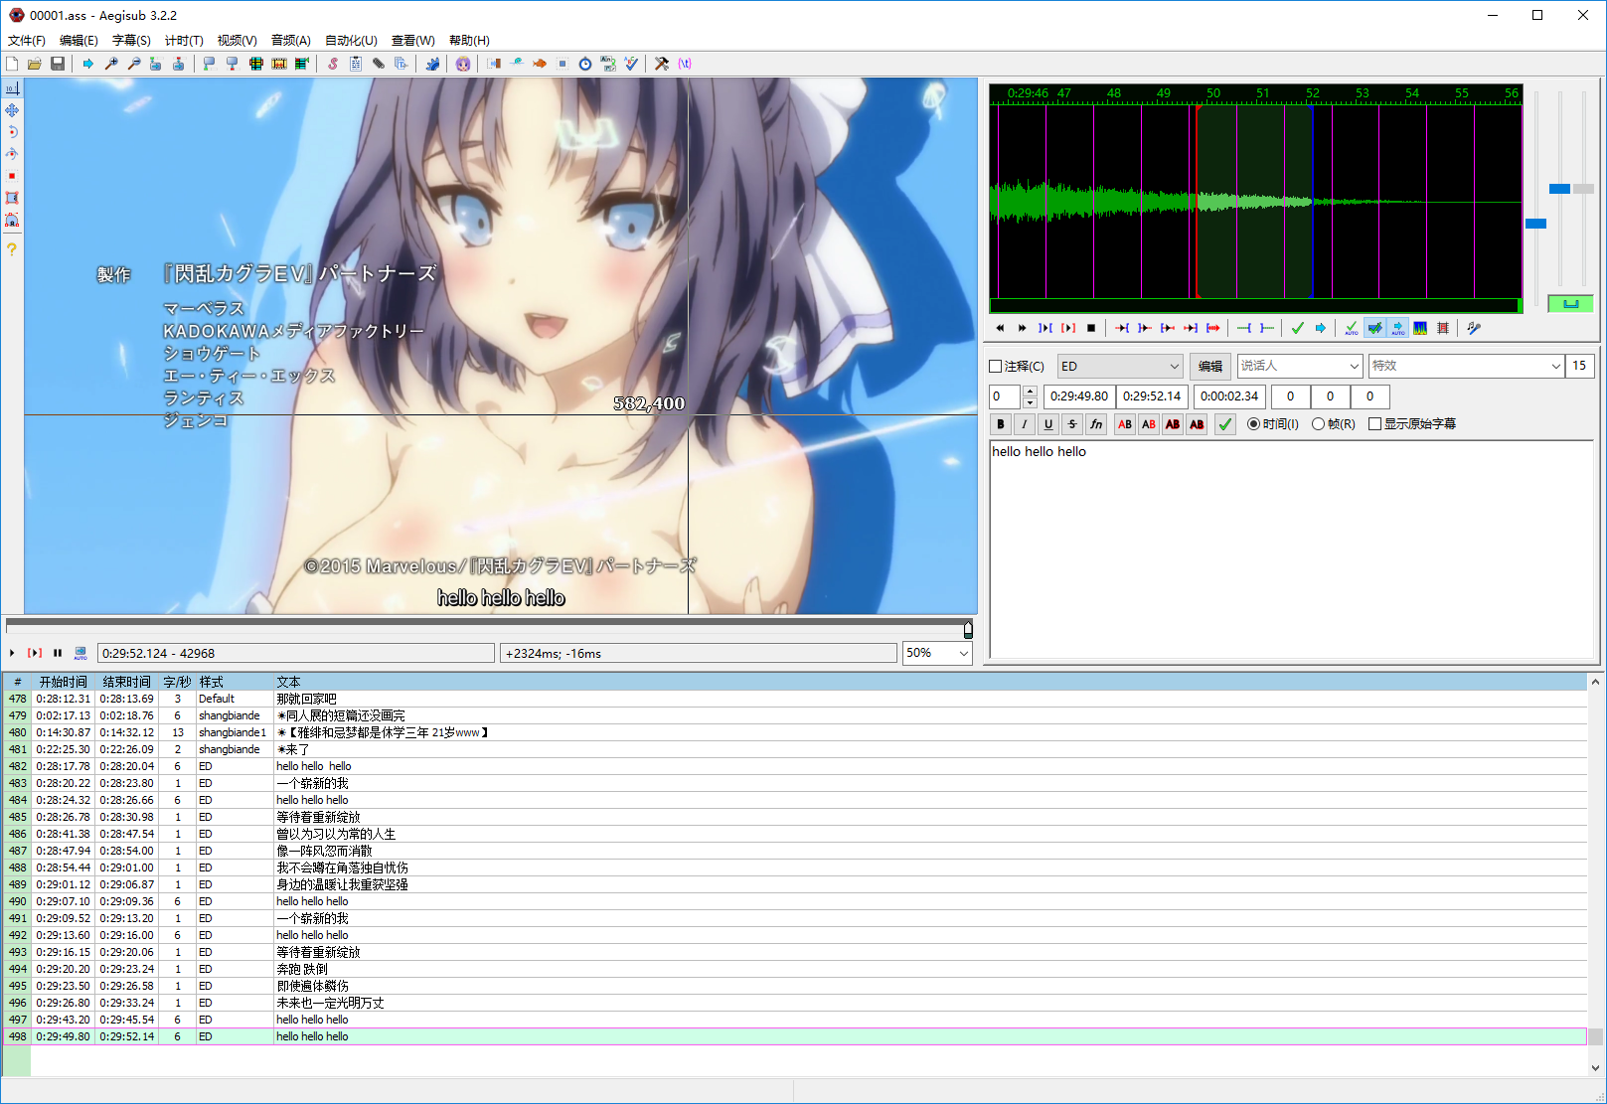The width and height of the screenshot is (1607, 1104).
Task: Toggle auto go to next line on commit
Action: [1374, 328]
